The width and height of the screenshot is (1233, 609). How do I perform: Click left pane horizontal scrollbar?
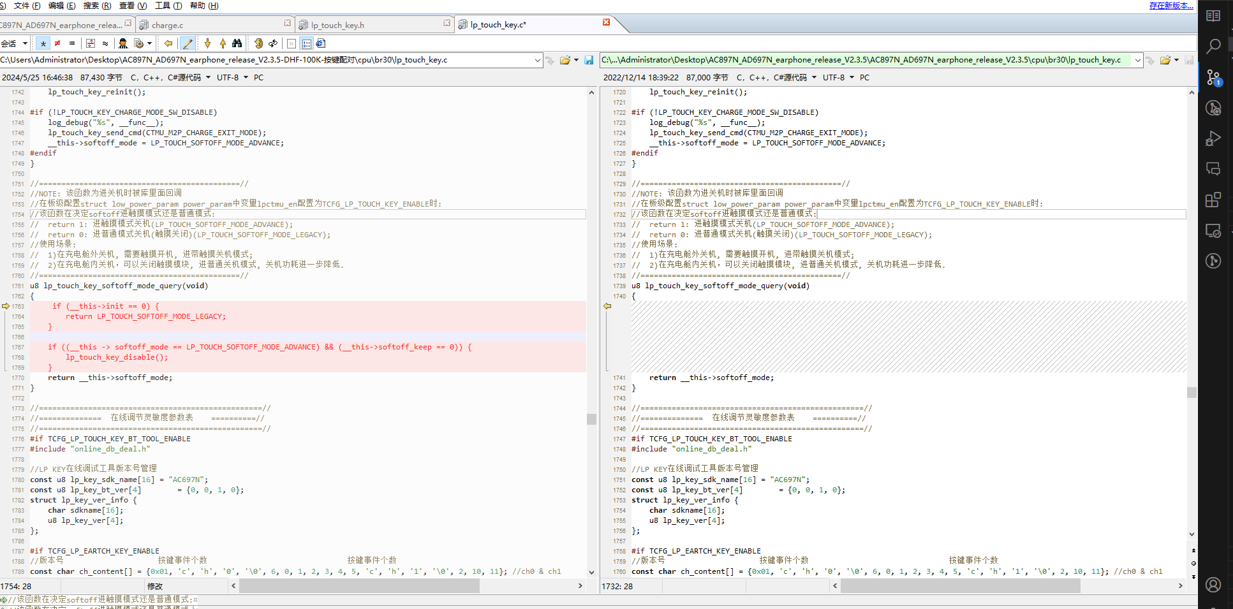point(360,586)
